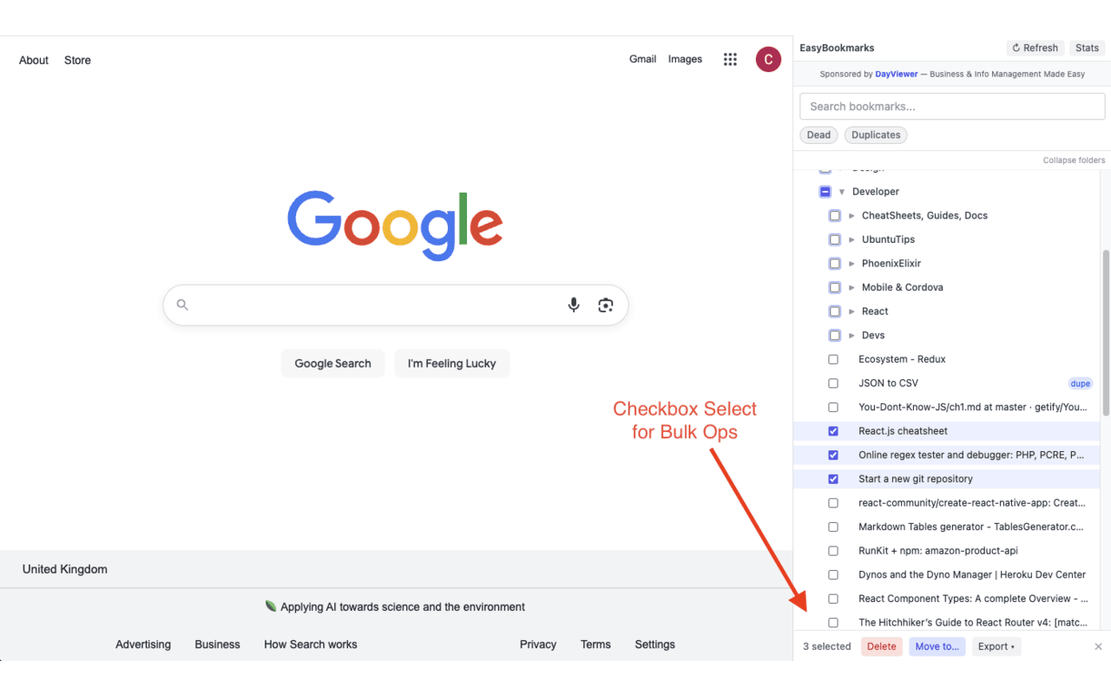Open the Terms footer link
This screenshot has width=1111, height=694.
(x=595, y=645)
